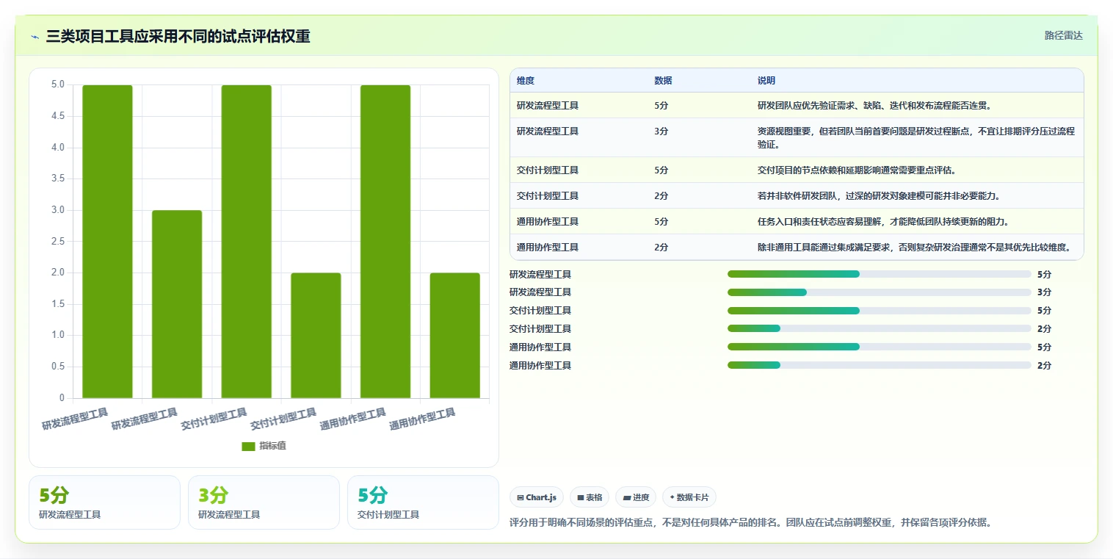Click the y-axis label 2.5

(57, 242)
